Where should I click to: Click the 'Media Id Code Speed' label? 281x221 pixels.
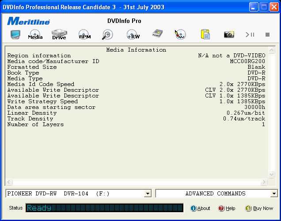click(x=41, y=84)
